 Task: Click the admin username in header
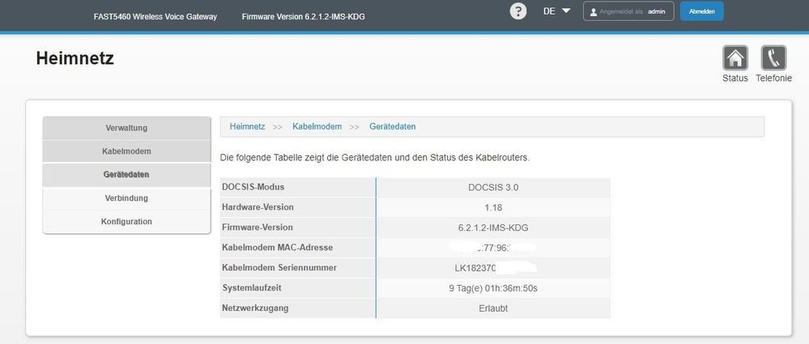656,11
